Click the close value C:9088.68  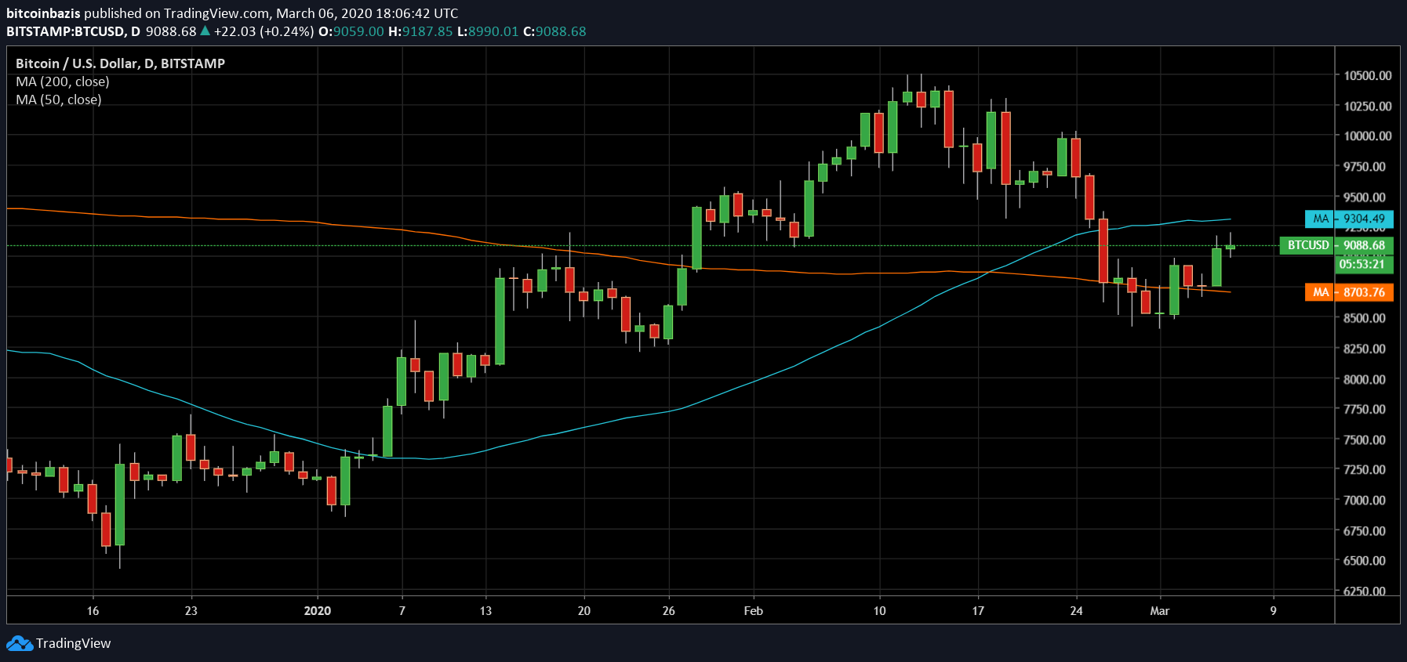coord(554,31)
